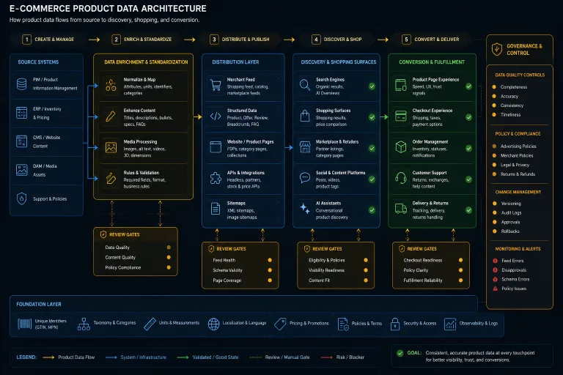Select step 2 Enrich & Standardize
Screen dimensions: 563x375
tap(141, 39)
